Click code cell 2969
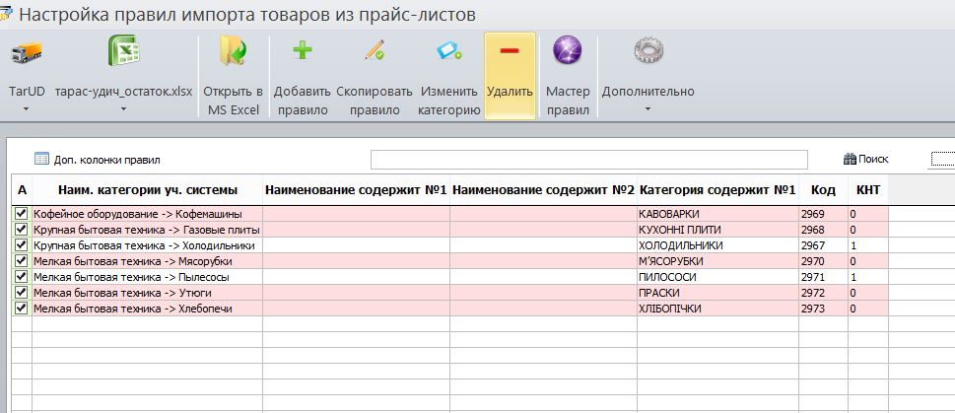Screen dimensions: 955x413 coord(823,214)
